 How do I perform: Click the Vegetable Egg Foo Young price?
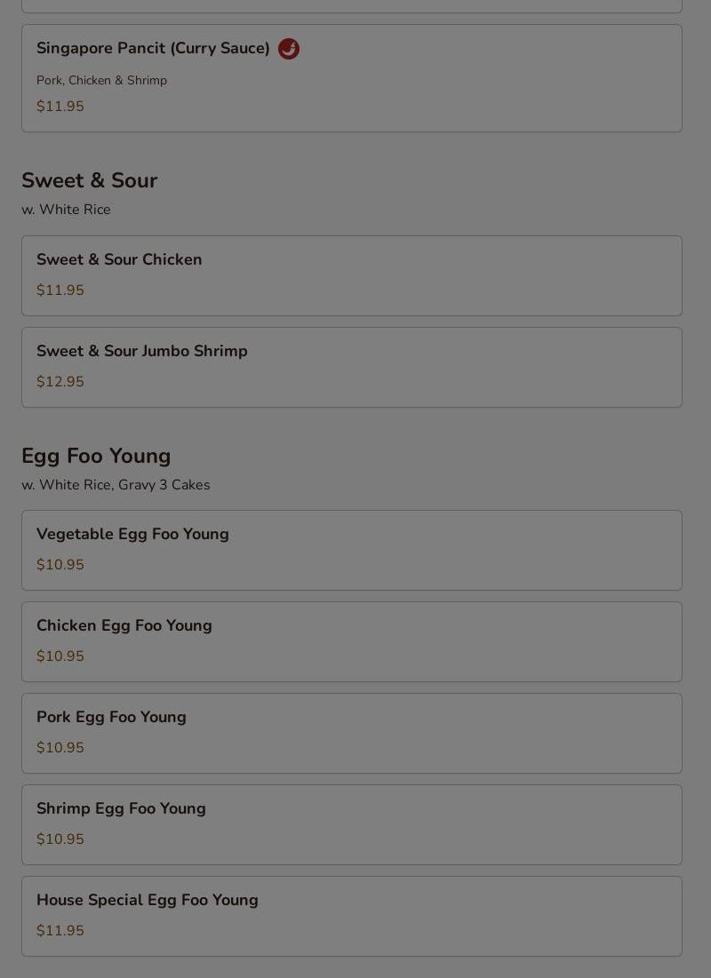[60, 565]
